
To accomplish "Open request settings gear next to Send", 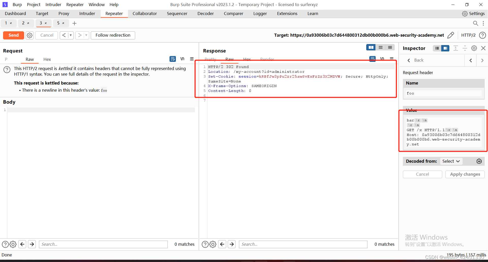I will point(30,35).
